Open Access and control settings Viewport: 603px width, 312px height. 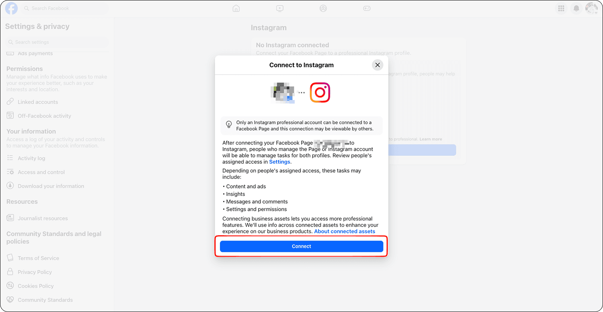tap(41, 172)
